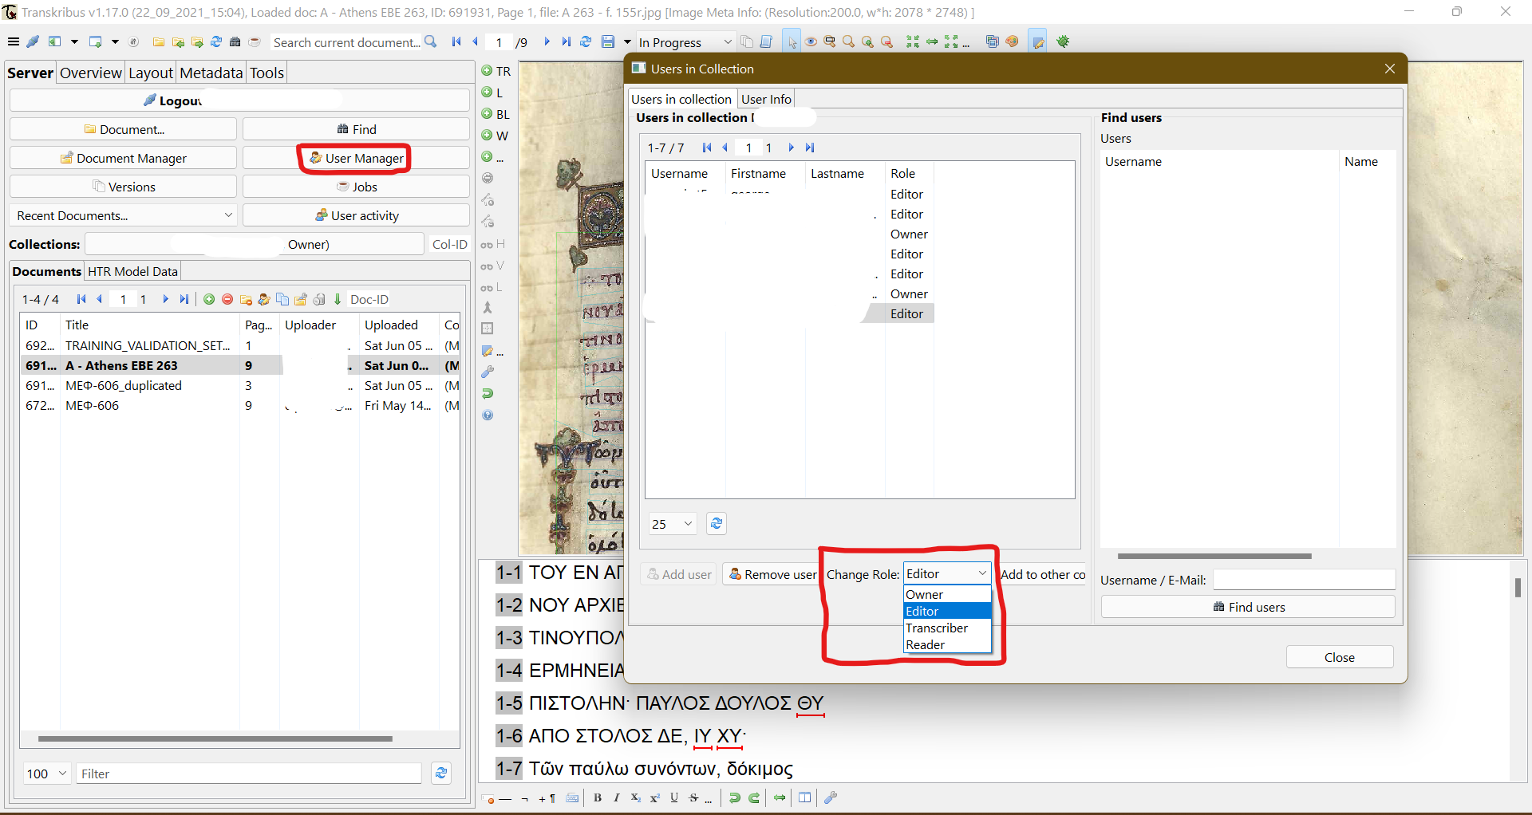Toggle bold formatting in transcription toolbar

click(598, 797)
